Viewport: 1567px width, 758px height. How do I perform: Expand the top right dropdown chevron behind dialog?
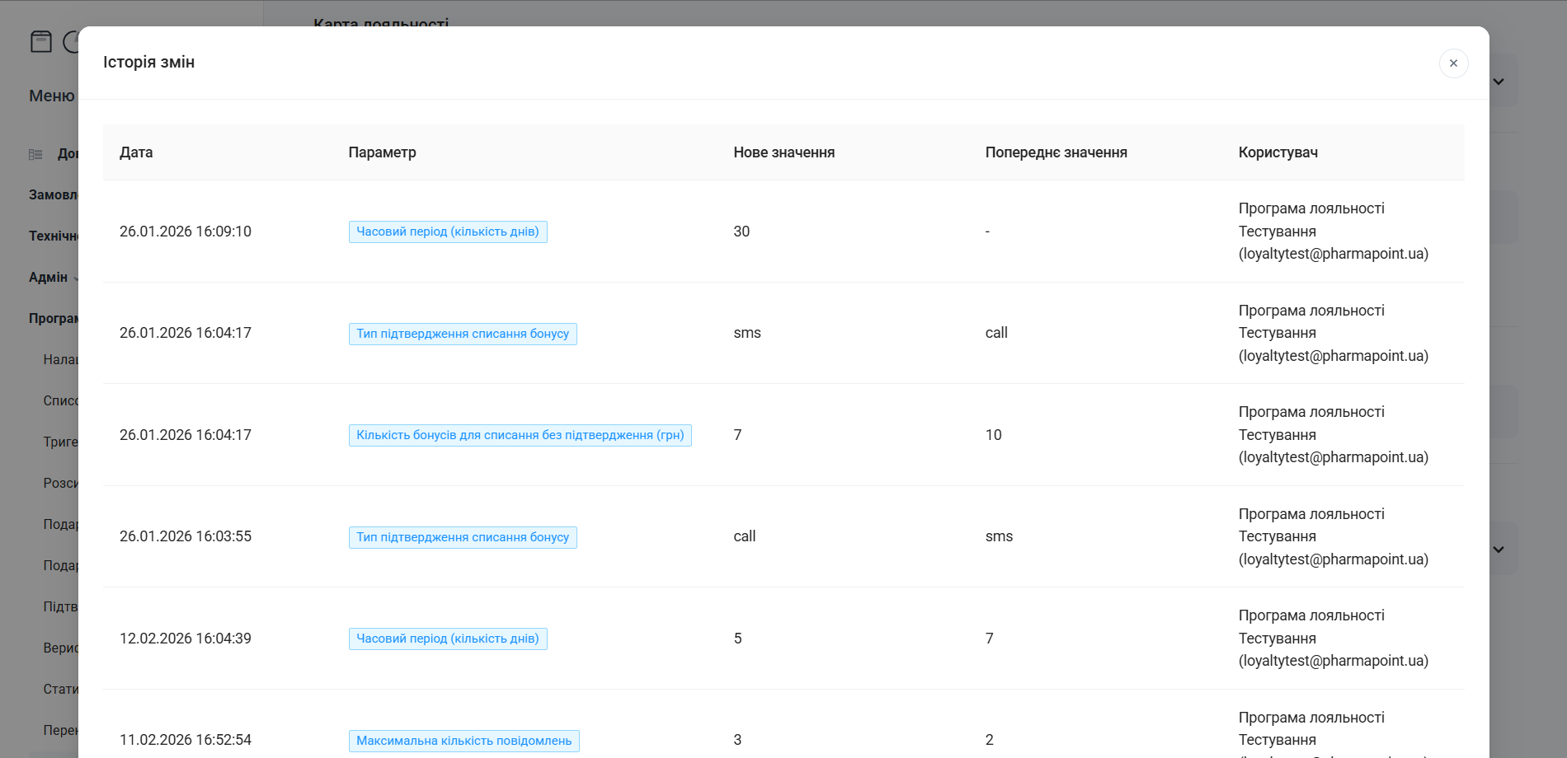(1499, 82)
